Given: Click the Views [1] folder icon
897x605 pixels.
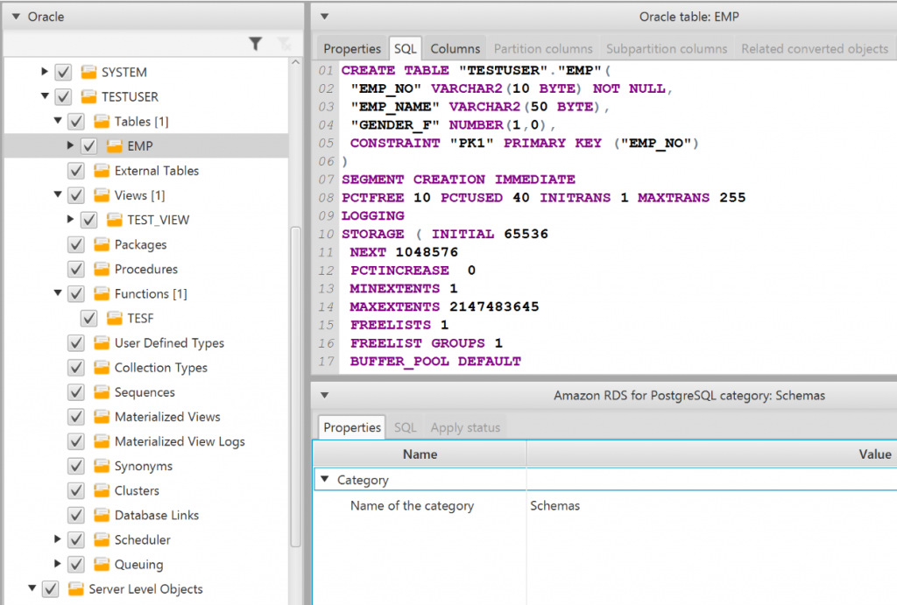Looking at the screenshot, I should (102, 195).
